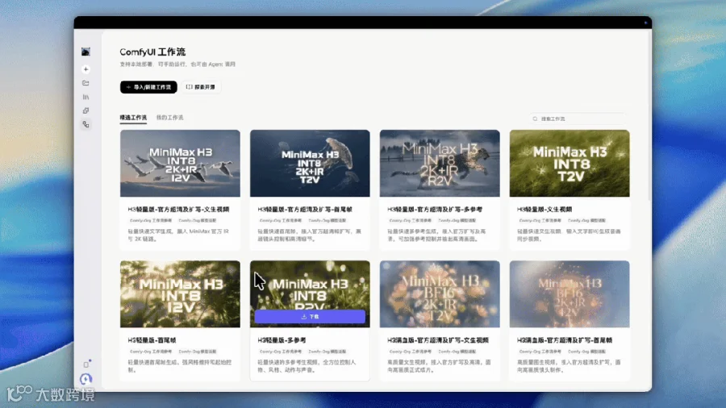Image resolution: width=726 pixels, height=408 pixels.
Task: Click title H3轻量版-官方超清及扩写-文生视频
Action: click(179, 210)
